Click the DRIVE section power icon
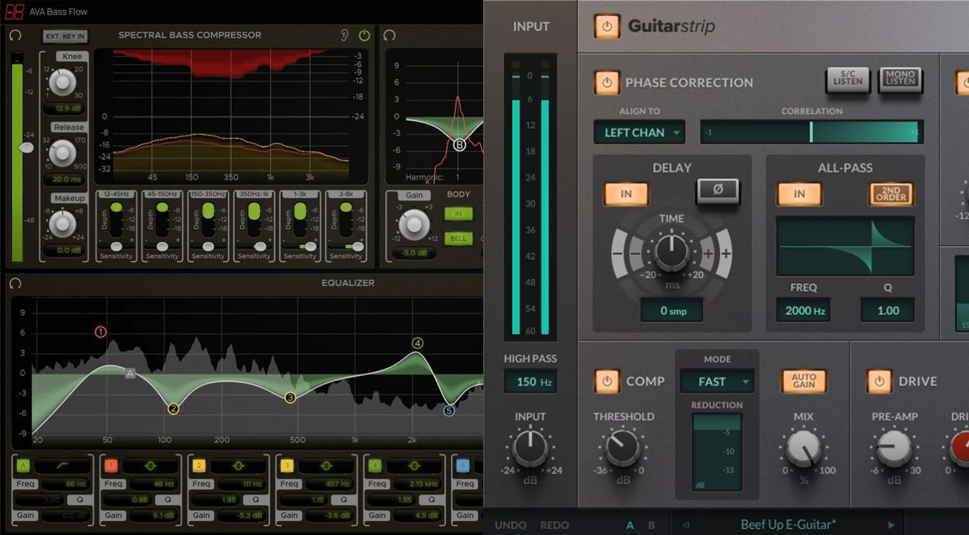The image size is (969, 535). click(x=879, y=381)
